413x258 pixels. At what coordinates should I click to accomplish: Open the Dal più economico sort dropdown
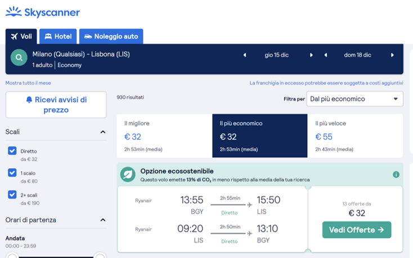(354, 99)
